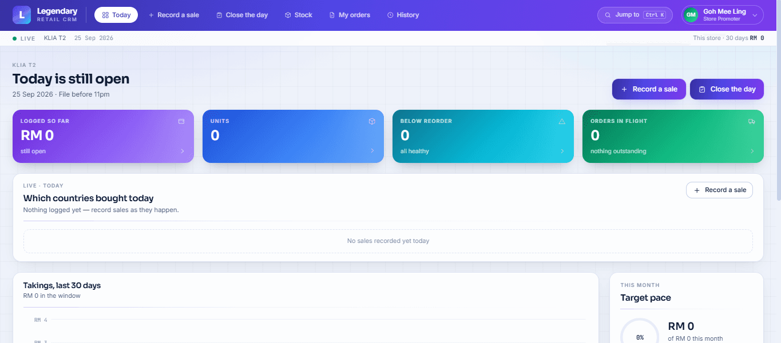781x343 pixels.
Task: Click the plus icon in header Record a sale
Action: 624,89
